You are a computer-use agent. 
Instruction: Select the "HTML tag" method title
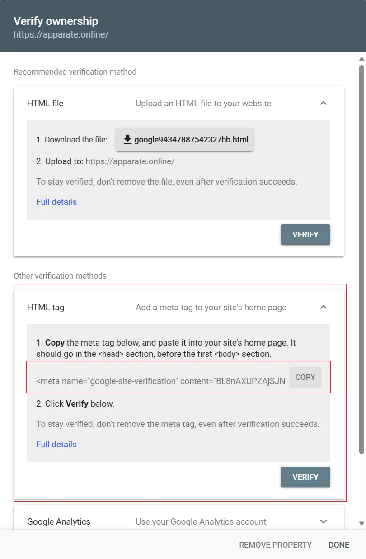point(46,307)
